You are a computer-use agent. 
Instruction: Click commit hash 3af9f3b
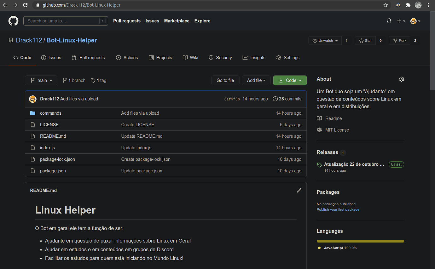[232, 99]
